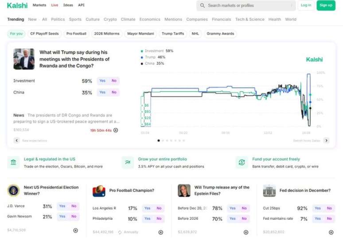
Task: Select Yes for Investment market
Action: tap(102, 81)
